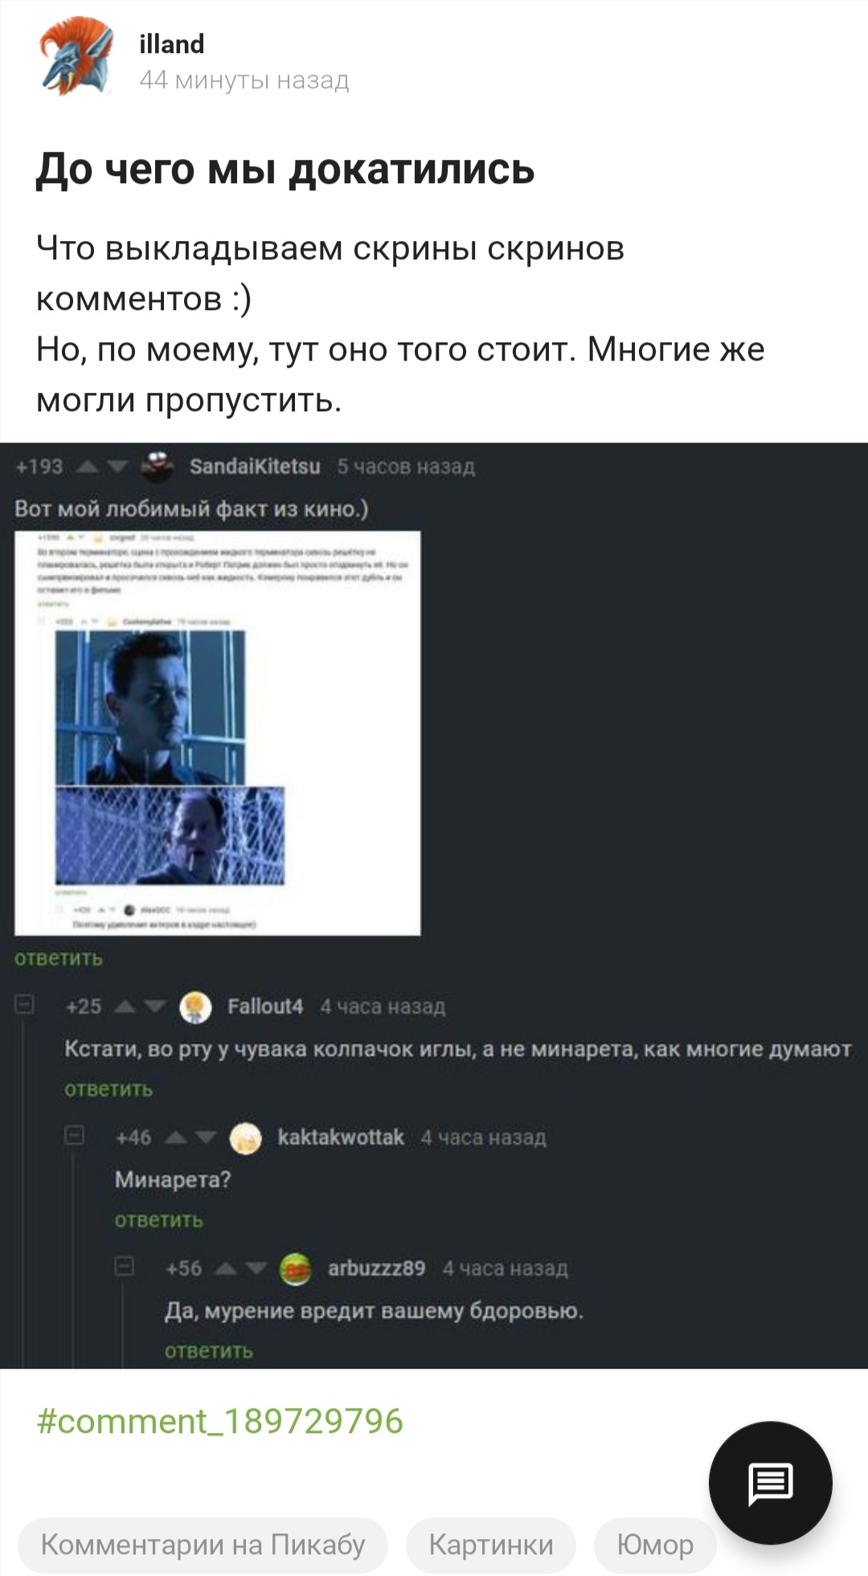The width and height of the screenshot is (868, 1576).
Task: Select the Картинки tag
Action: pyautogui.click(x=491, y=1545)
